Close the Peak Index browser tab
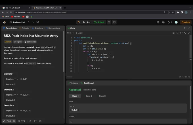 pyautogui.click(x=60, y=8)
